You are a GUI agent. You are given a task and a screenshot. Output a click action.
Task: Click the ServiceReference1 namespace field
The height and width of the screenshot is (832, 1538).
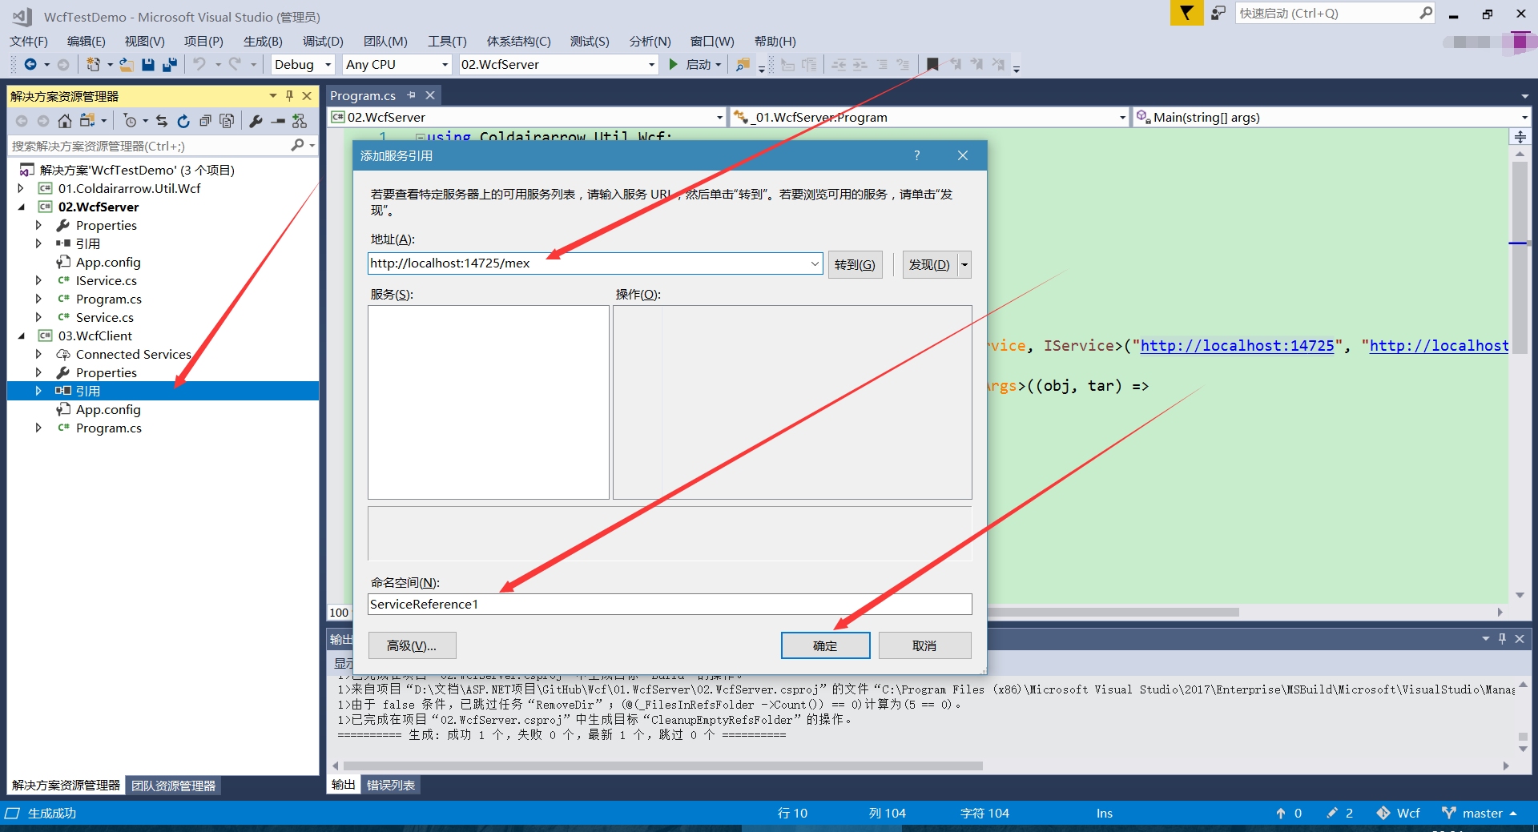tap(670, 604)
